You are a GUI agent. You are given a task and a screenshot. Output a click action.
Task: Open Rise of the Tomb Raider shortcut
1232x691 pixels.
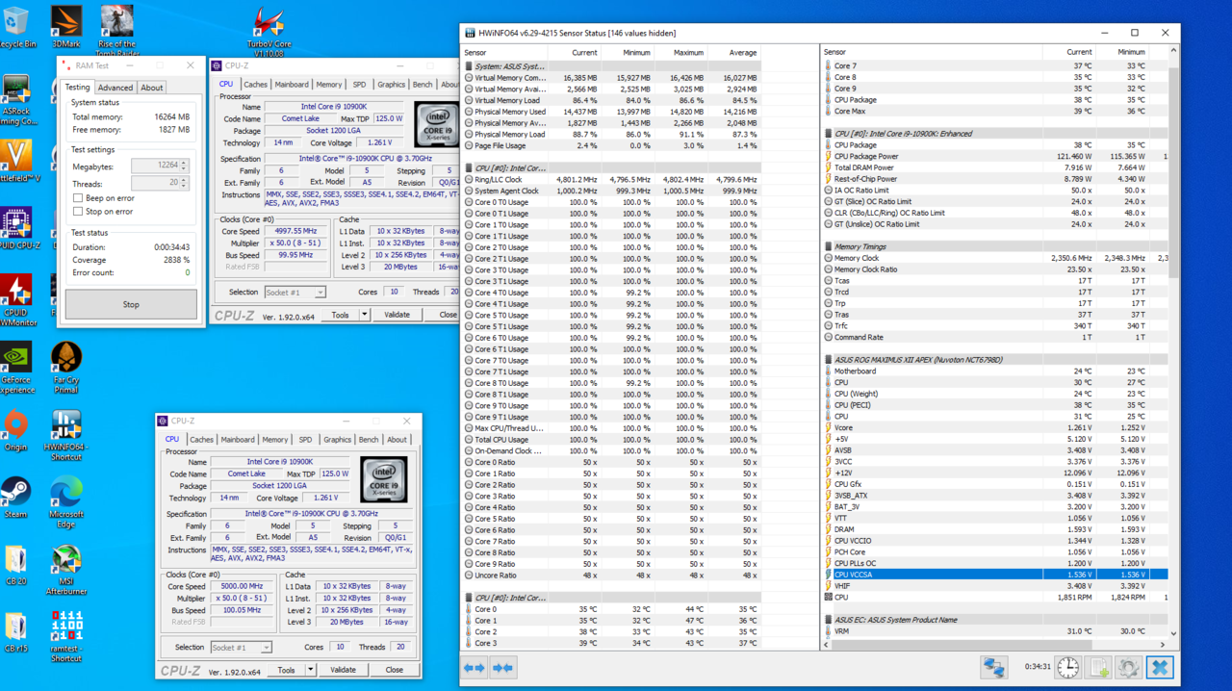pyautogui.click(x=116, y=31)
